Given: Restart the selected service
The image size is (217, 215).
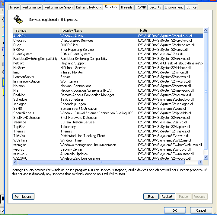Looking at the screenshot, I should tap(167, 197).
